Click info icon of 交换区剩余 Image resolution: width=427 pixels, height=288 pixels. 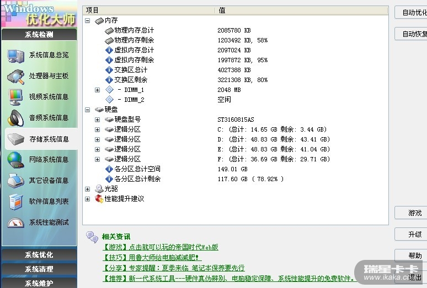click(x=109, y=80)
